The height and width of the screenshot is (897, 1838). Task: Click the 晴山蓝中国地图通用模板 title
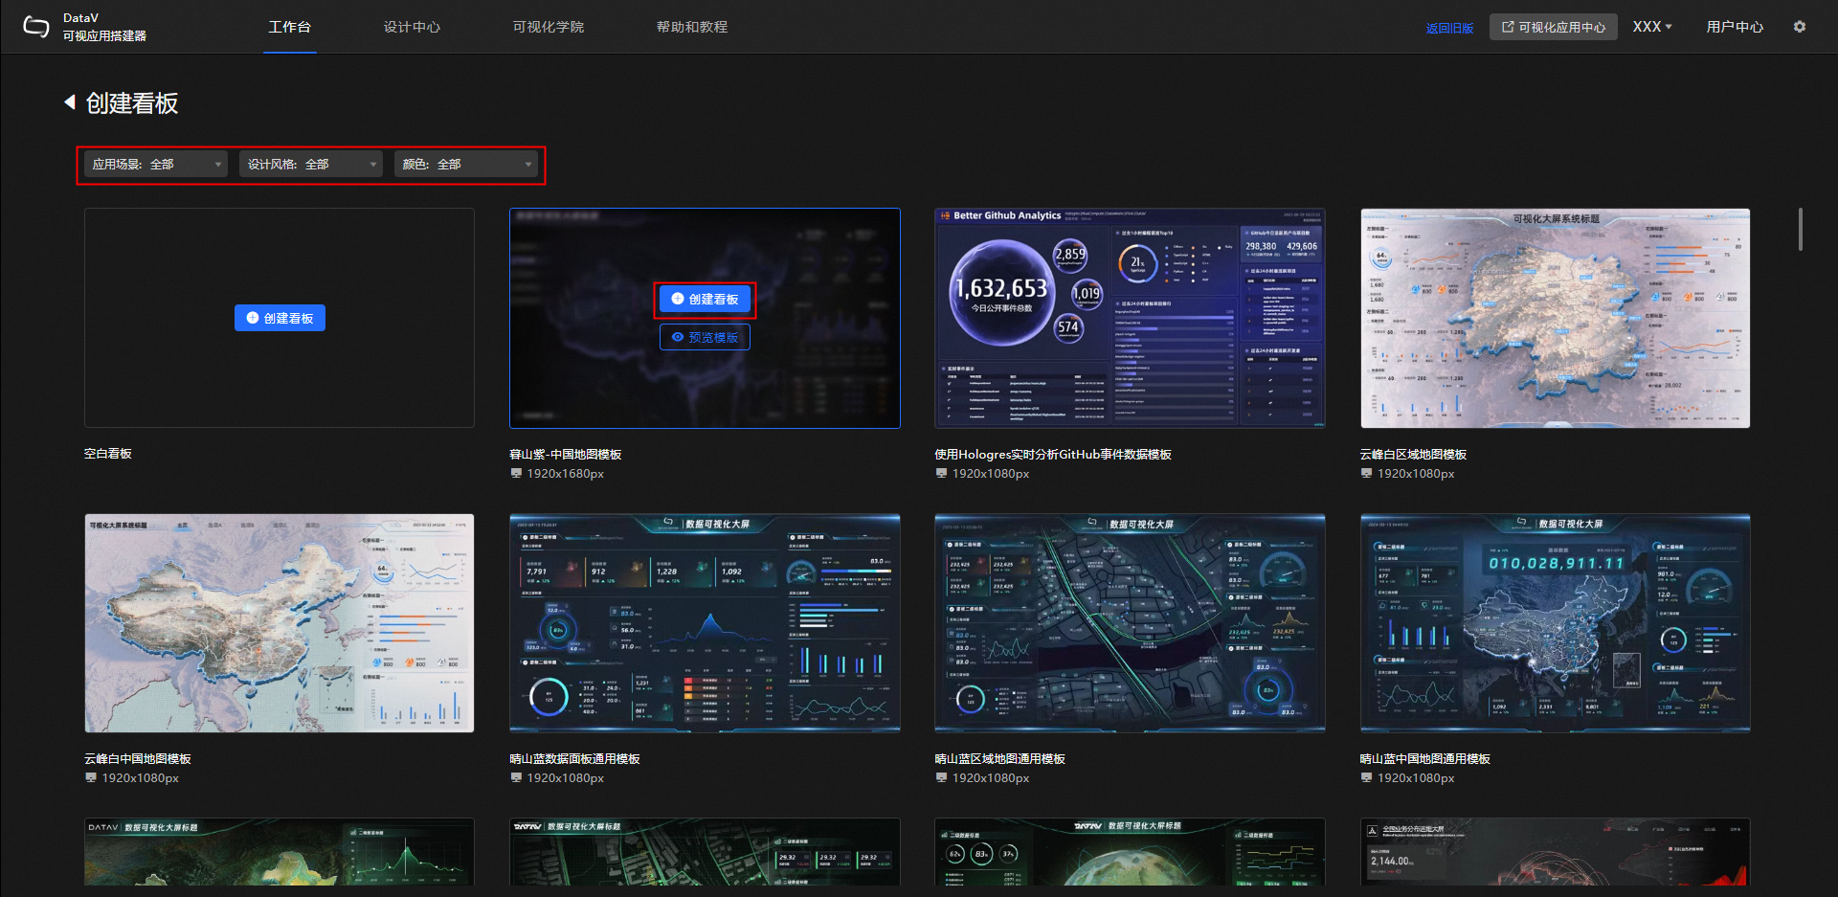[x=1424, y=759]
